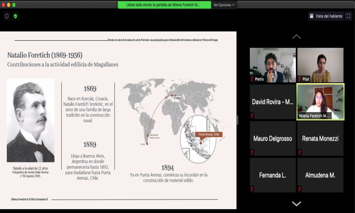Click the divider handle beside the shared screen
The image size is (355, 213).
click(238, 120)
